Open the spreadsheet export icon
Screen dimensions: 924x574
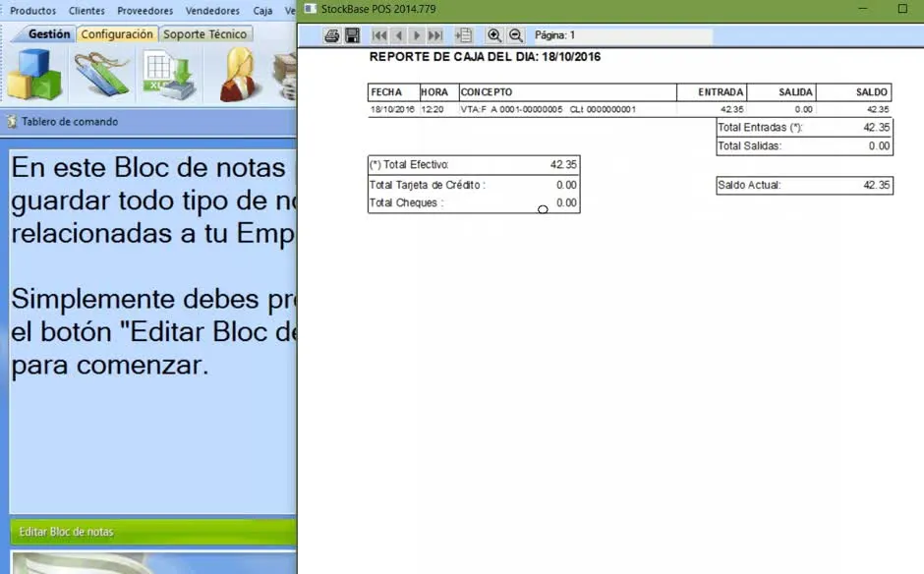click(170, 76)
